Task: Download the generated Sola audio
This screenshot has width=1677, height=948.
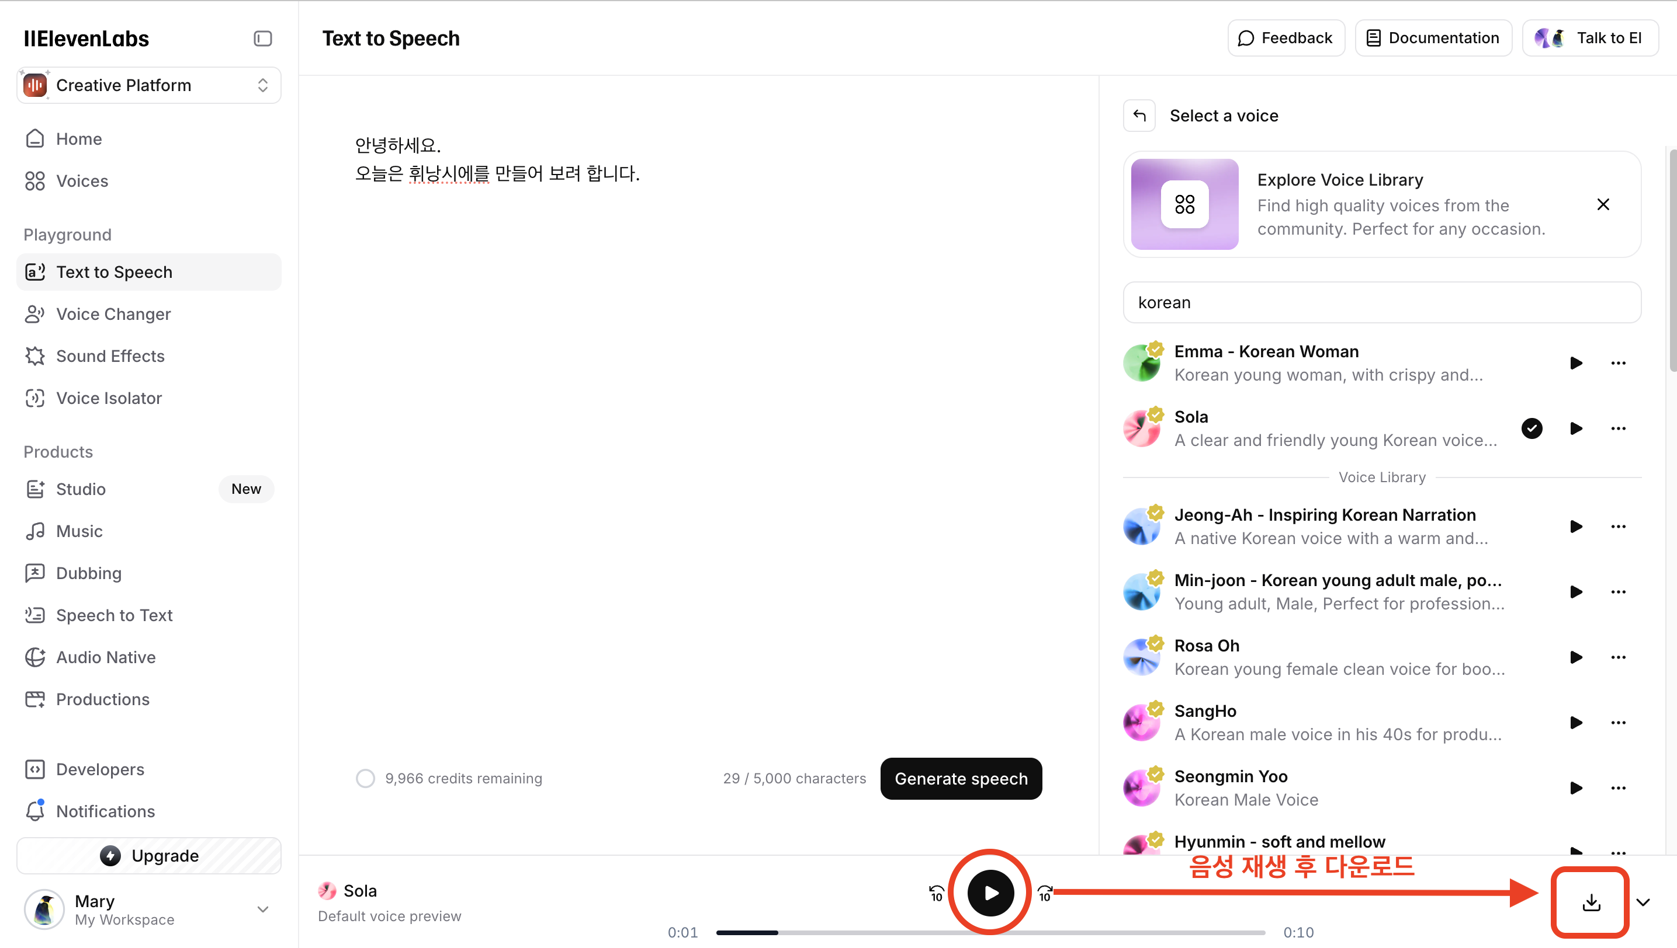Action: (1590, 902)
